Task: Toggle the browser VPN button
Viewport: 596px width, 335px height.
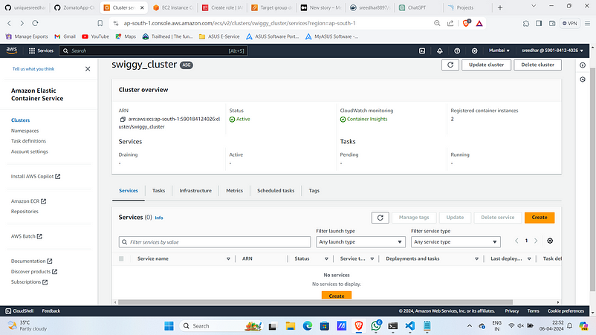Action: 570,23
